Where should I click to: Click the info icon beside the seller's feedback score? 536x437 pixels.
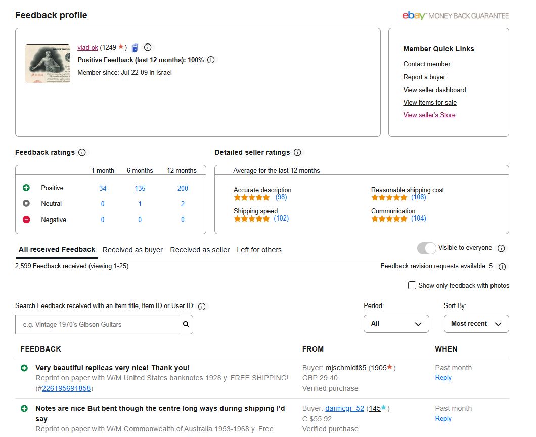(x=148, y=47)
